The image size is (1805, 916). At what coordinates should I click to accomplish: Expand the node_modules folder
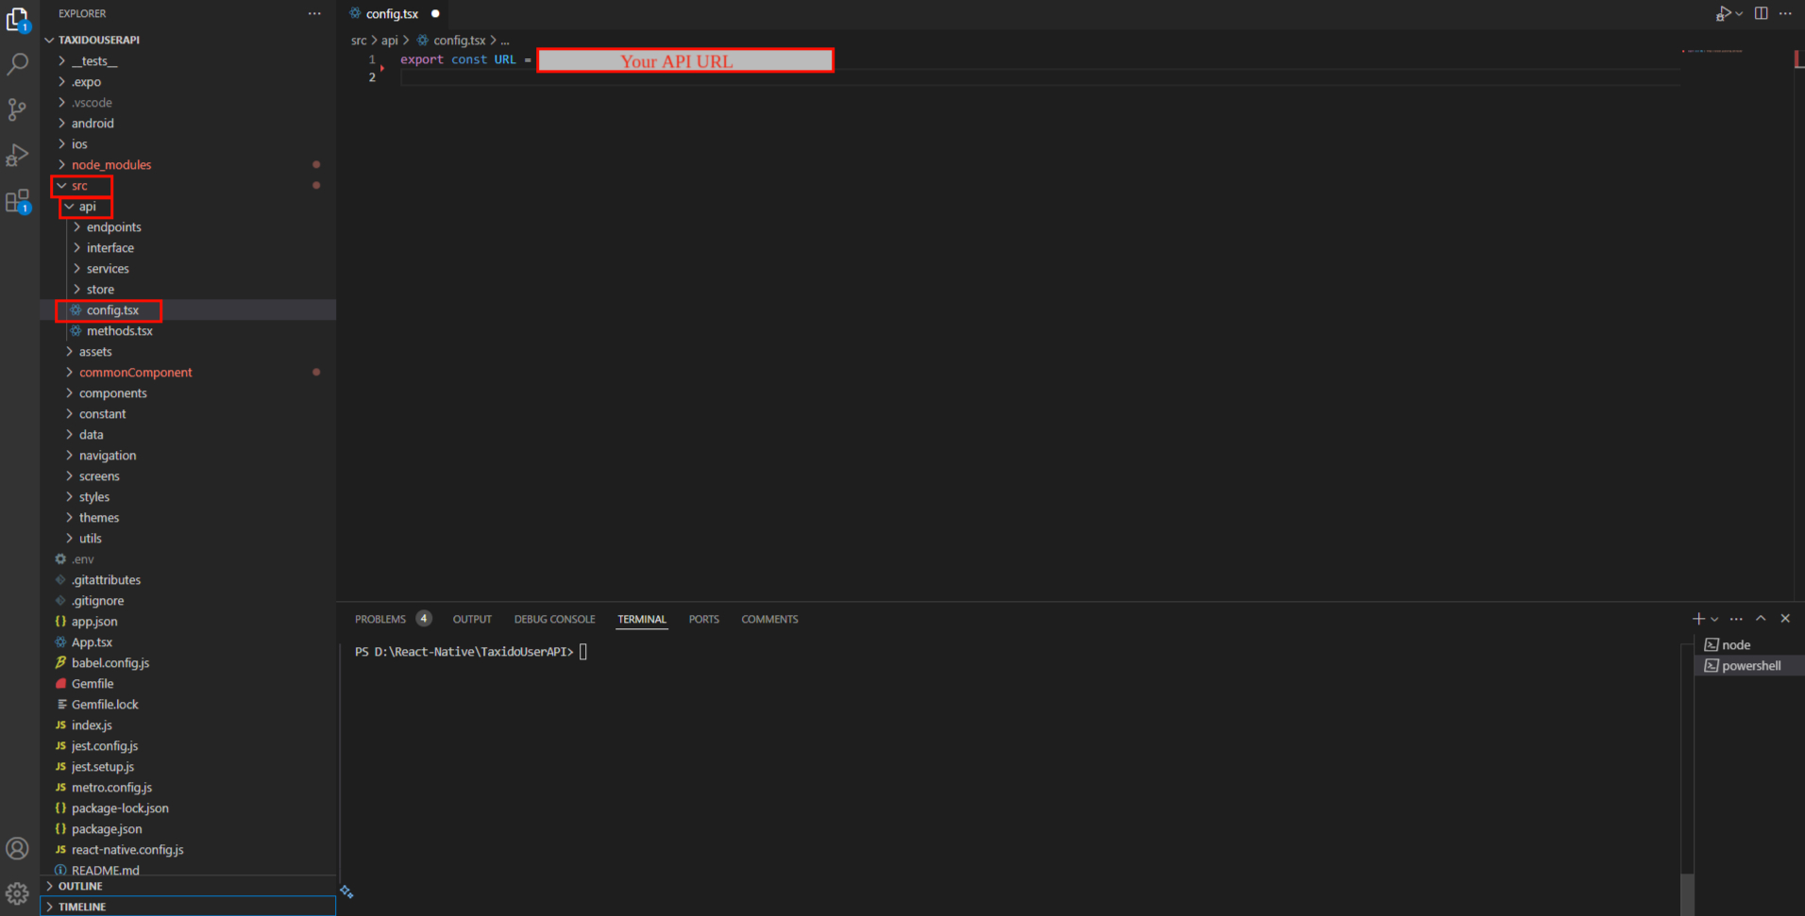(x=110, y=165)
